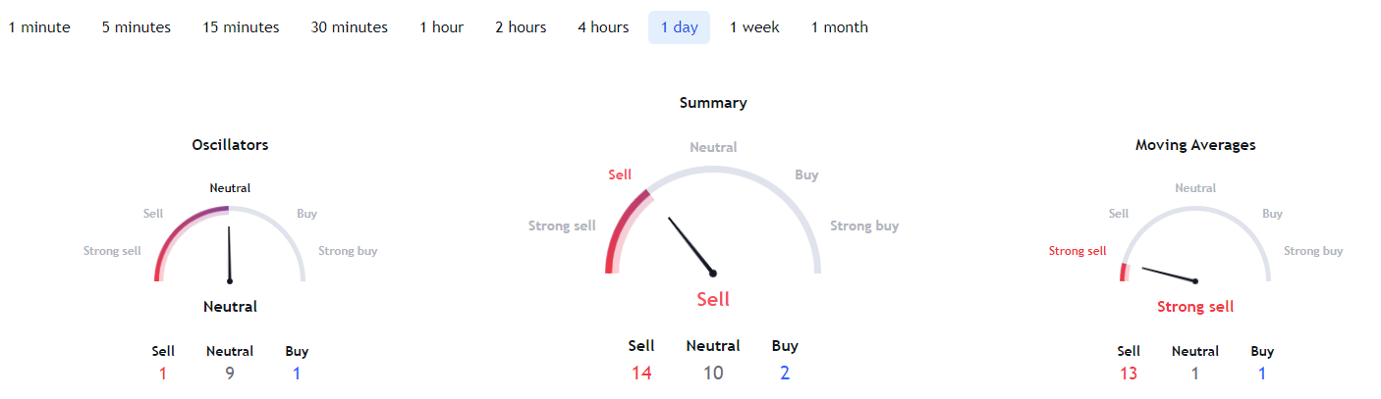Choose the 1 month timeframe tab
Image resolution: width=1381 pixels, height=399 pixels.
coord(839,27)
